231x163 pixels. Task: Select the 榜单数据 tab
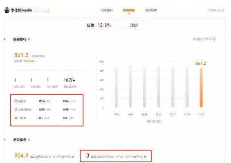129,10
